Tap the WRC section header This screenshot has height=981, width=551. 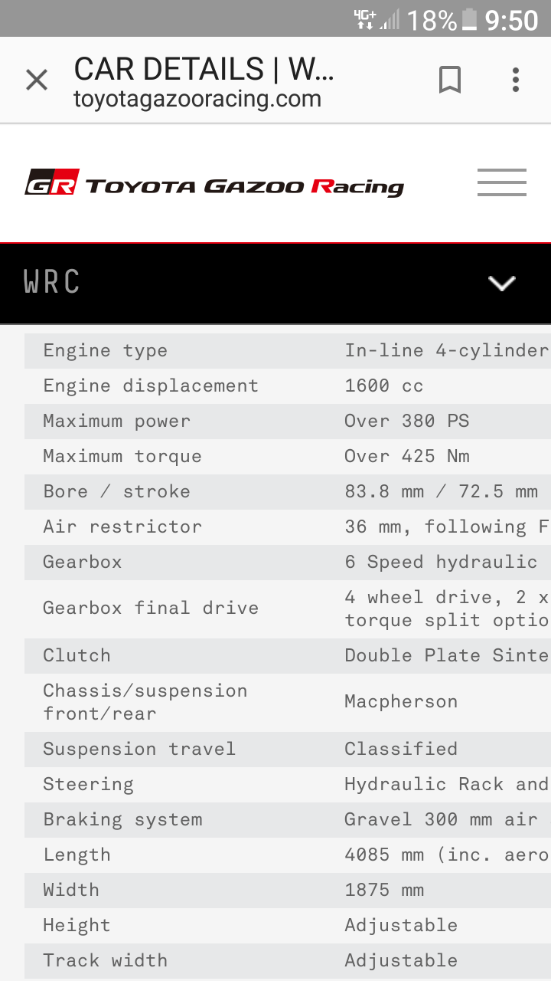click(x=275, y=283)
